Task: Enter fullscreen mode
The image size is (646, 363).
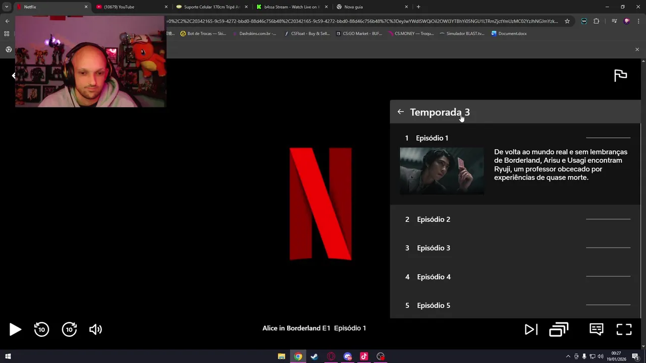Action: (x=624, y=329)
